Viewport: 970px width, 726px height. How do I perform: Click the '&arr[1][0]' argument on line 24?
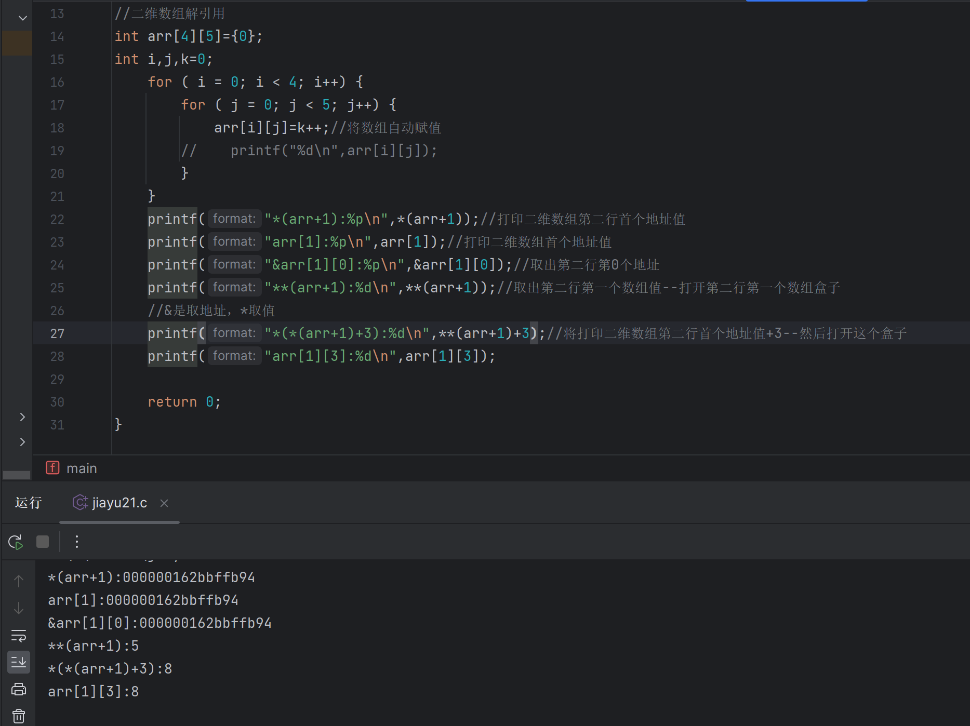(x=455, y=265)
